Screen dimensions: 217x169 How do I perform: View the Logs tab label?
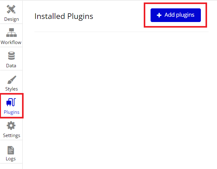(x=11, y=159)
